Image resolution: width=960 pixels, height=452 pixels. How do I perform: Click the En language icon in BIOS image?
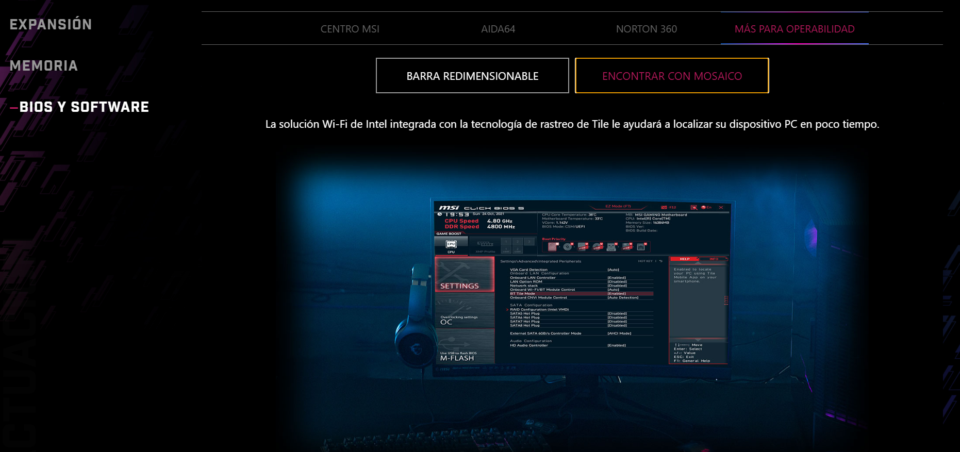coord(706,207)
